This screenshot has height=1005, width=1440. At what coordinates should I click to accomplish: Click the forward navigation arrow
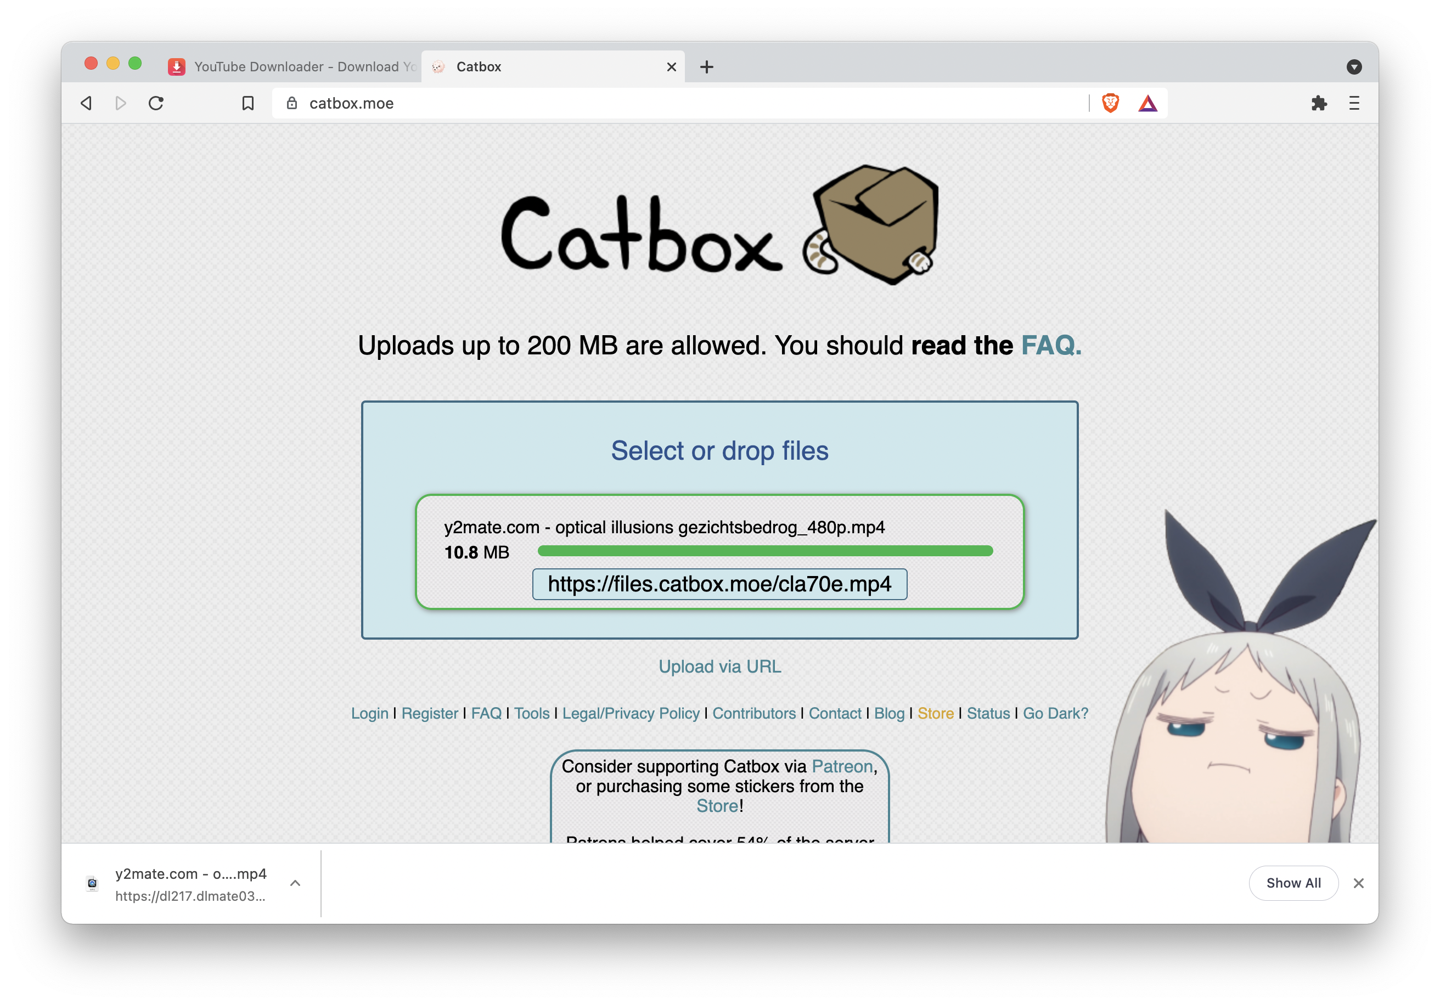(x=120, y=103)
